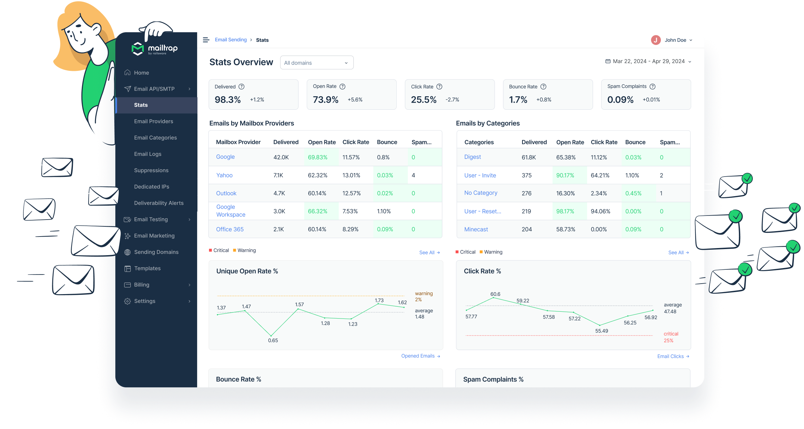Image resolution: width=804 pixels, height=429 pixels.
Task: Expand the date range picker chevron
Action: [690, 62]
